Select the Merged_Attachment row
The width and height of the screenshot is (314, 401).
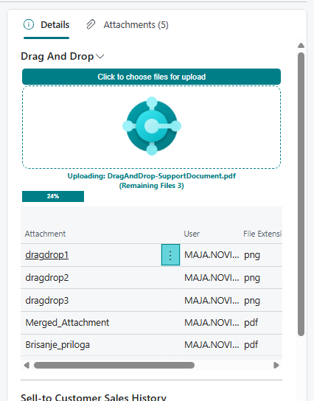151,323
